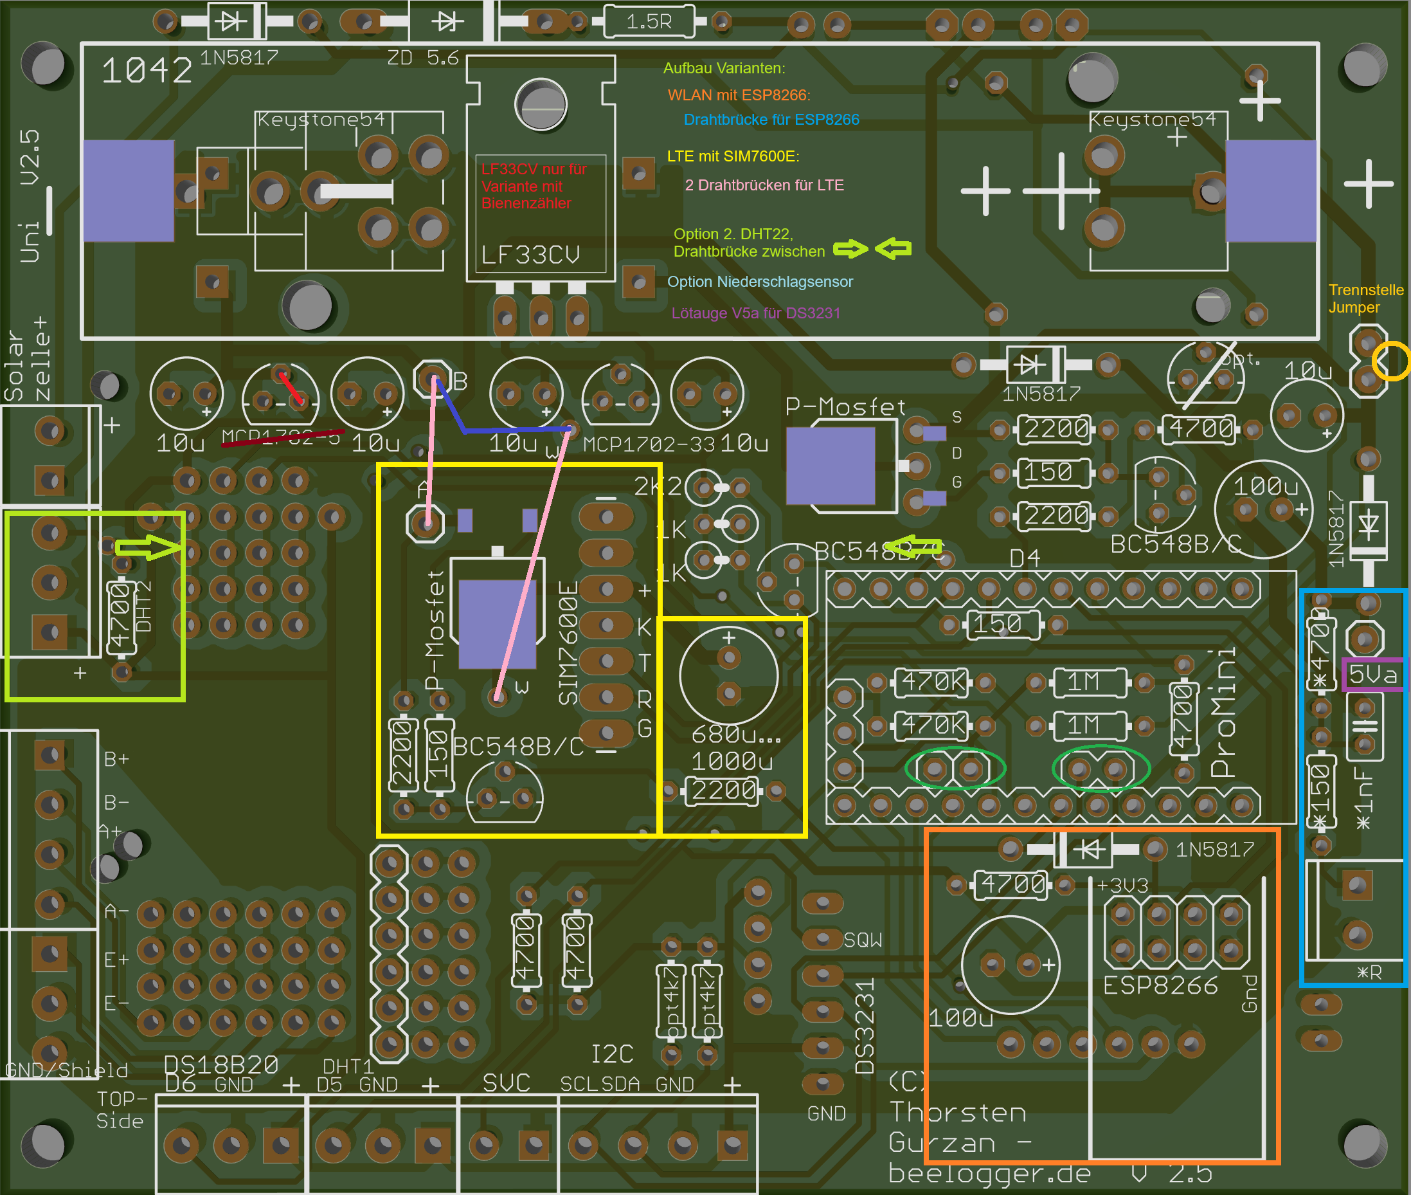Click the 'Option Niederschlagsensor' legend text
The height and width of the screenshot is (1195, 1411).
pyautogui.click(x=760, y=282)
